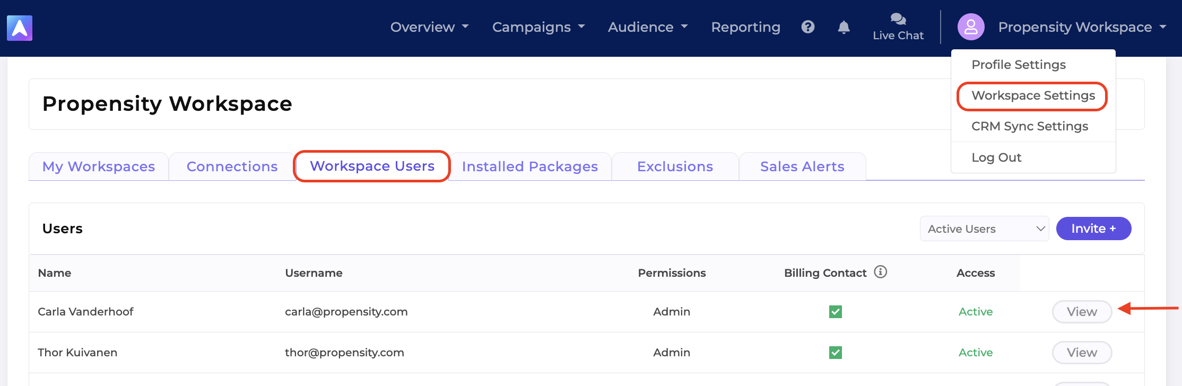Expand the Audience menu

point(648,27)
